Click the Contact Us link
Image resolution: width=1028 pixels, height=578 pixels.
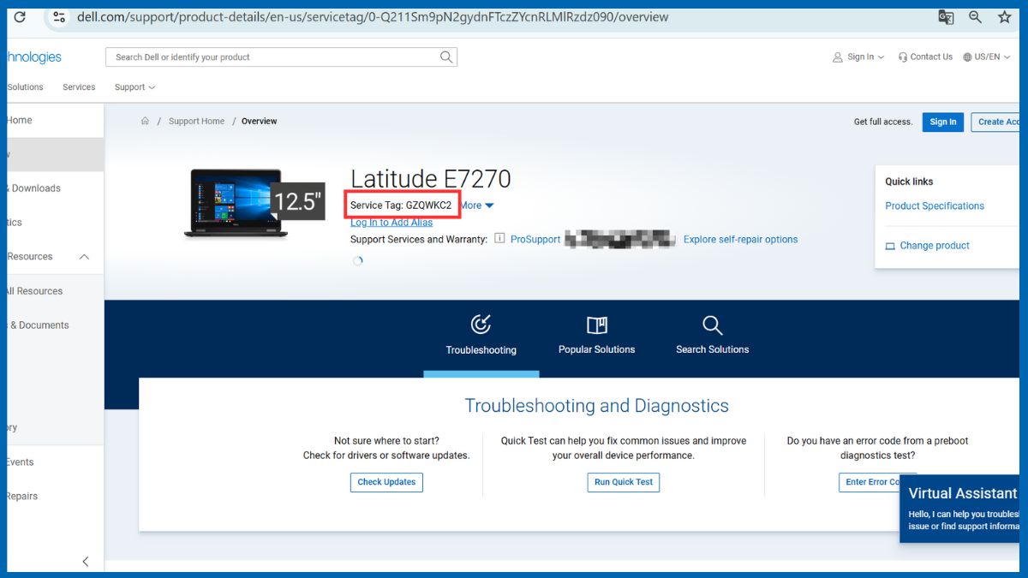tap(925, 57)
